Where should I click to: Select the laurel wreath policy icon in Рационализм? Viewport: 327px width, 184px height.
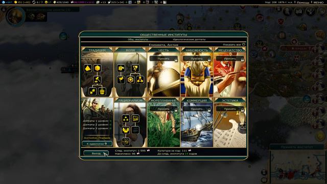126,130
